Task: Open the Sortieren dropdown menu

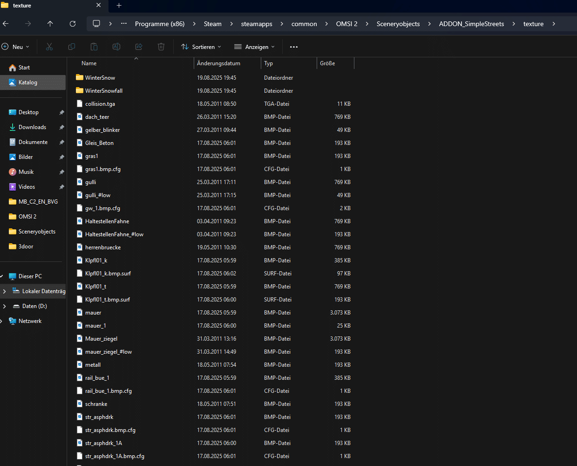Action: 201,47
